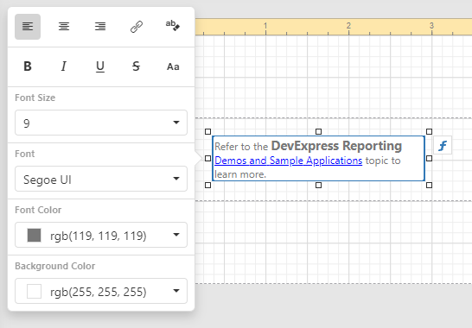Click the Font field showing Segoe UI
472x328 pixels.
coord(101,179)
